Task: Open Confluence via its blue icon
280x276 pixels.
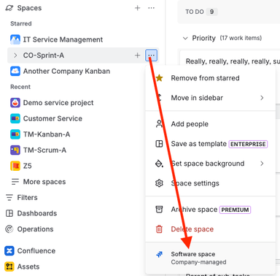Action: pyautogui.click(x=9, y=251)
